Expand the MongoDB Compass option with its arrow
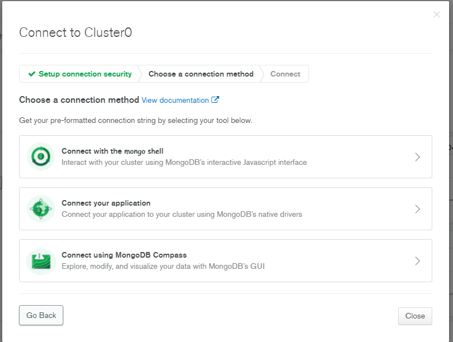The height and width of the screenshot is (342, 453). click(x=417, y=261)
